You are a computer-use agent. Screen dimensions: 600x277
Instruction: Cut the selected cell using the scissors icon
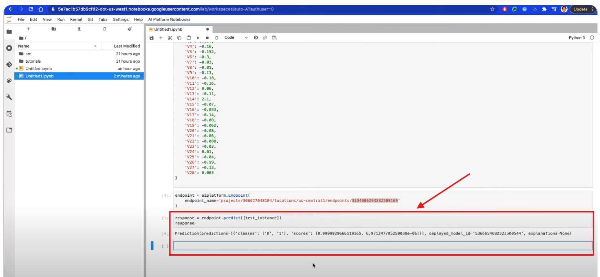[x=170, y=38]
